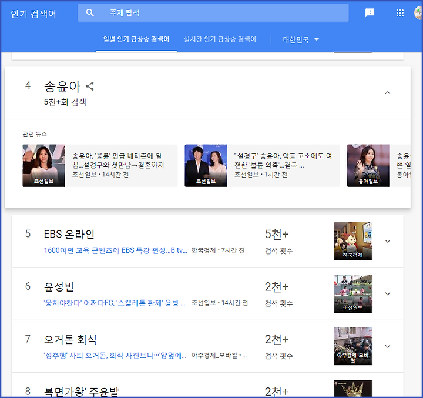Viewport: 423px width, 398px height.
Task: Switch to 일별 인기 급상승 검색어 tab
Action: (136, 39)
